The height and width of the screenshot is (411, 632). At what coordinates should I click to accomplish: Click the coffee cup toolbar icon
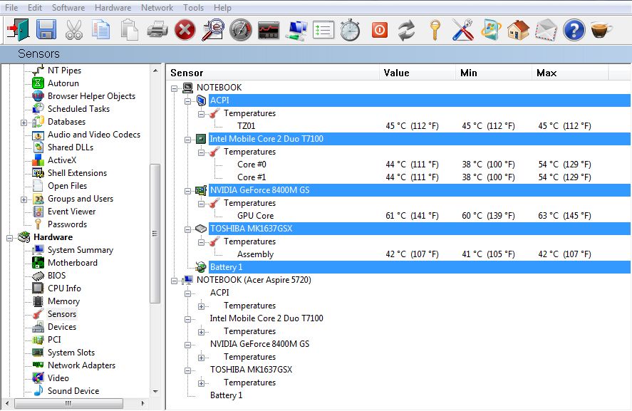[601, 30]
